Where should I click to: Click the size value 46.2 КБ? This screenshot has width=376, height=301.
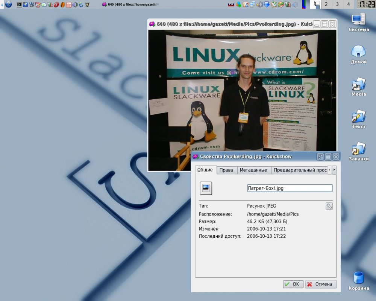267,221
